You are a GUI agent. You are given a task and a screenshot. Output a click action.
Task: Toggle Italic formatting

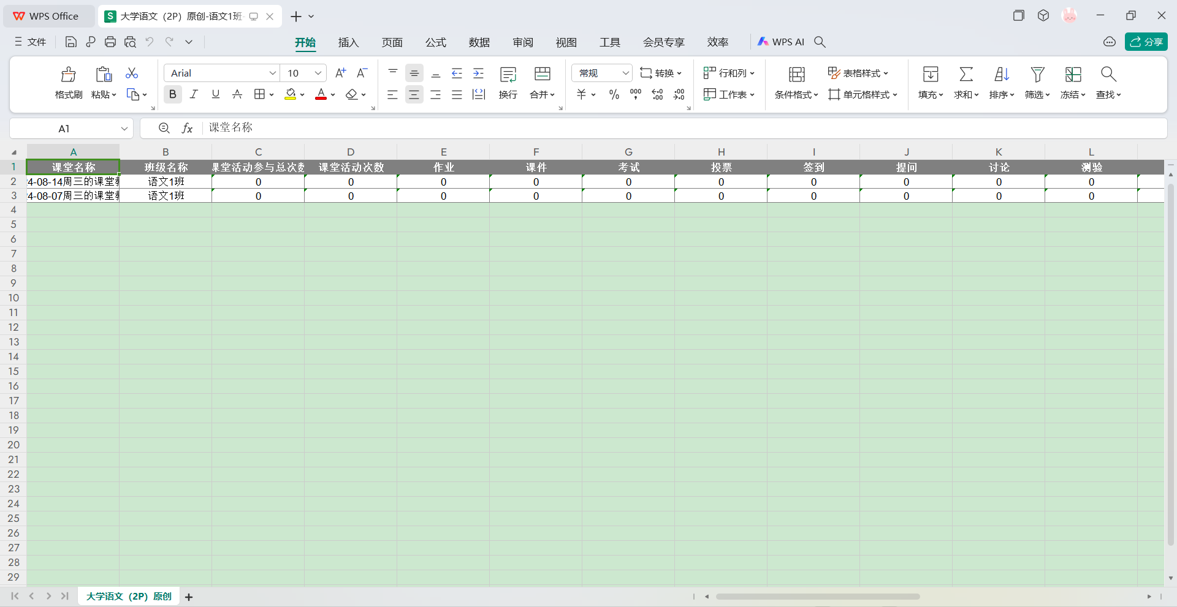[x=194, y=94]
